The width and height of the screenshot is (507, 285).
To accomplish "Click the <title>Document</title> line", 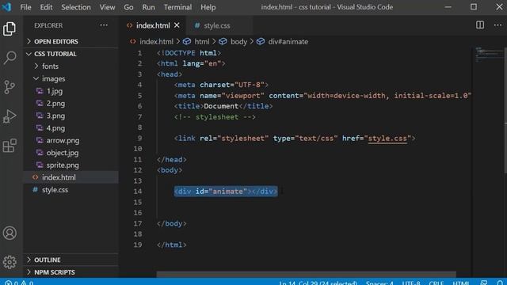I will [x=223, y=106].
